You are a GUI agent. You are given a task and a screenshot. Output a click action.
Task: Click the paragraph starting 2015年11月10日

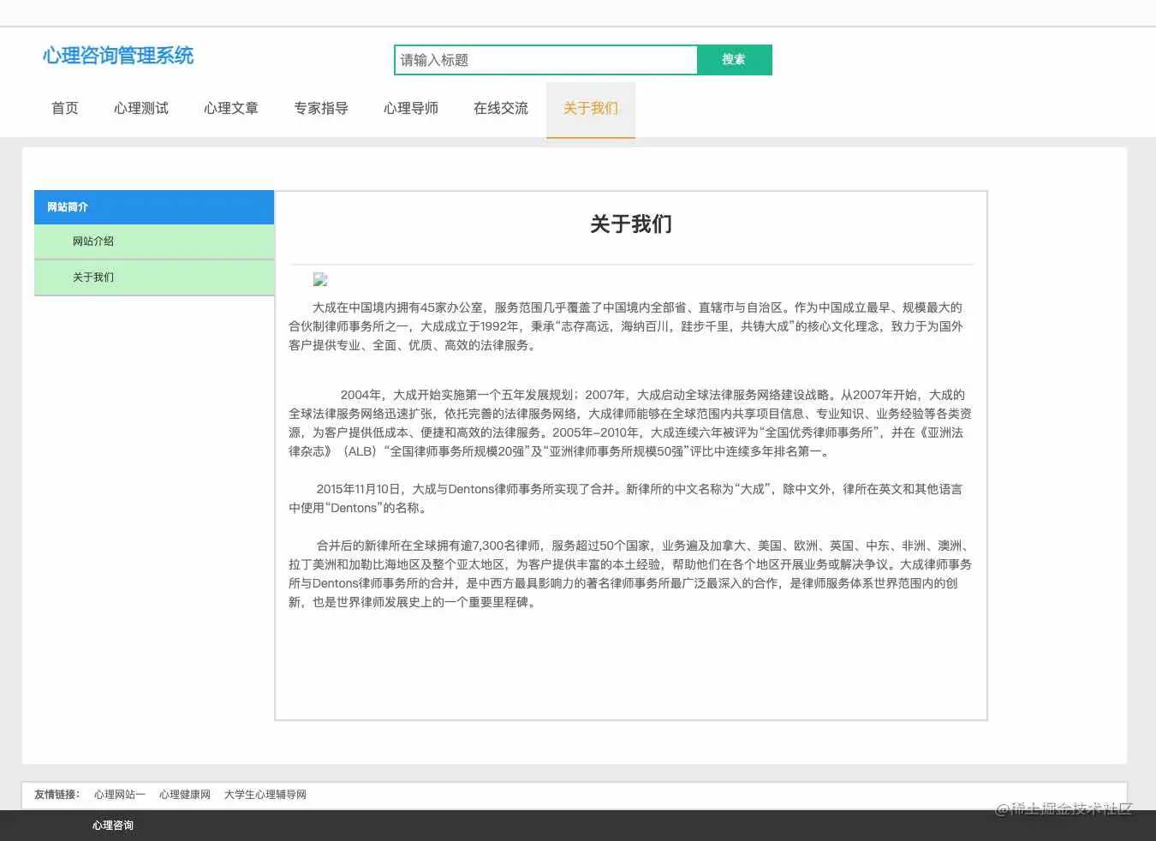pyautogui.click(x=631, y=498)
